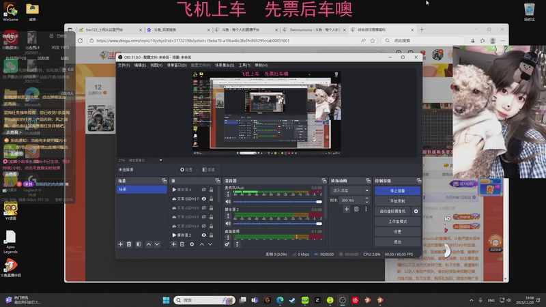
Task: Remove selected source with the trash icon
Action: pyautogui.click(x=182, y=244)
